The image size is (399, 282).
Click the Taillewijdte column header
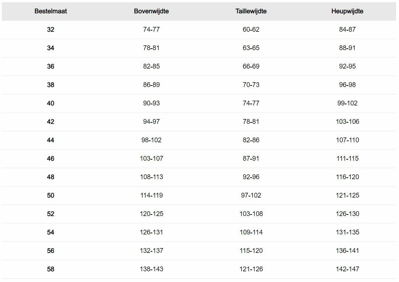pyautogui.click(x=251, y=11)
